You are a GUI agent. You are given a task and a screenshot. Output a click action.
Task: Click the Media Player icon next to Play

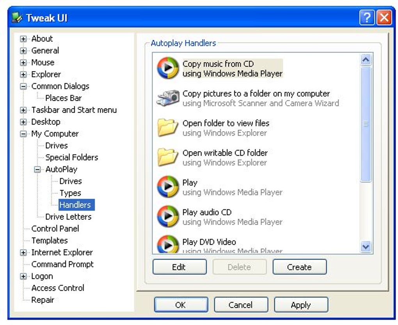pyautogui.click(x=168, y=187)
